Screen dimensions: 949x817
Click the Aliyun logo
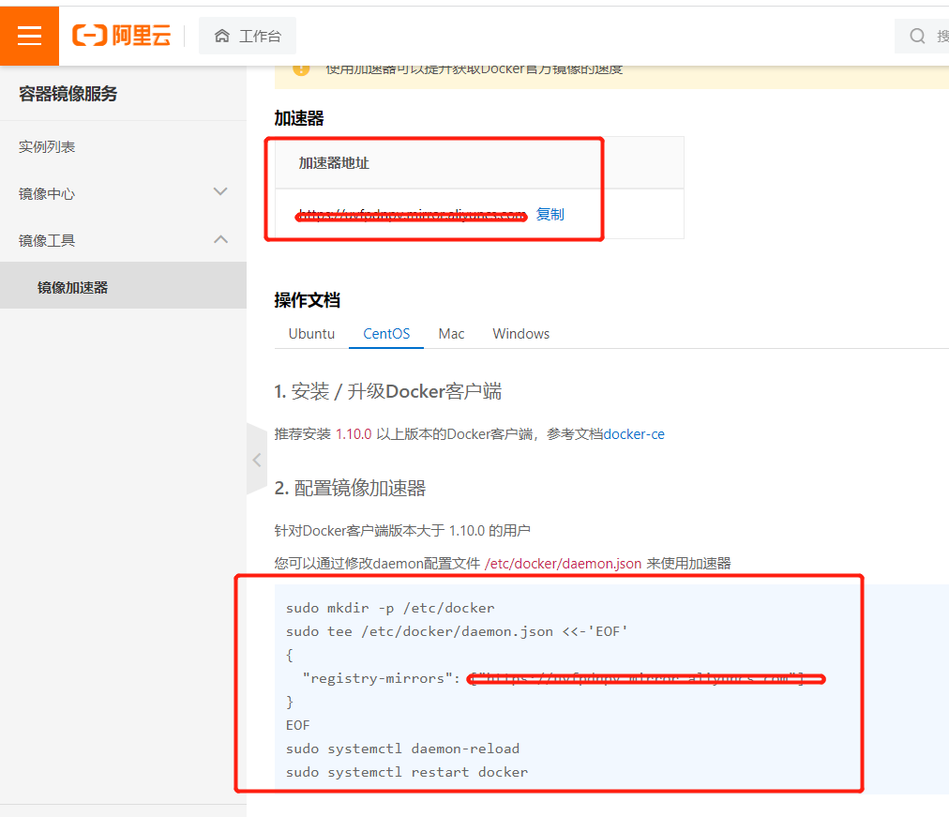pos(122,36)
